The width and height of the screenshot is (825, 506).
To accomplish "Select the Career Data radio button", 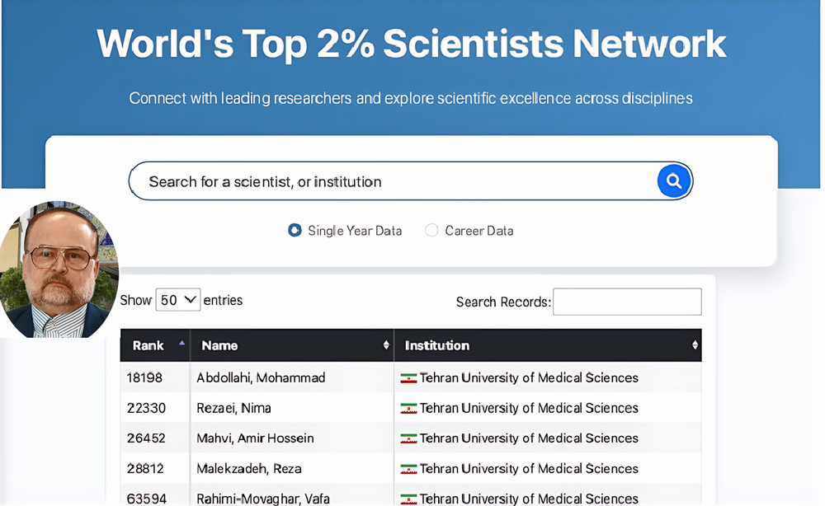I will coord(431,230).
